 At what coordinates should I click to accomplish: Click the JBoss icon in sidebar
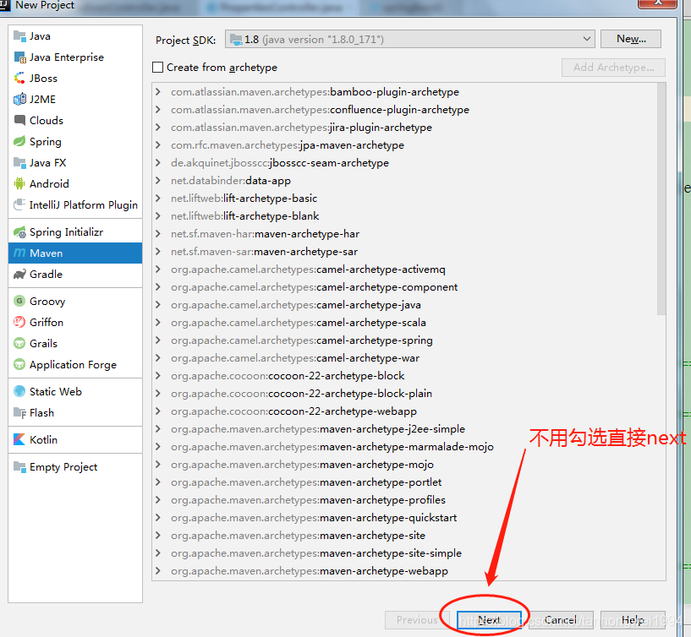(19, 79)
